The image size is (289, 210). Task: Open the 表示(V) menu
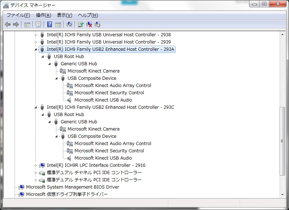click(64, 15)
